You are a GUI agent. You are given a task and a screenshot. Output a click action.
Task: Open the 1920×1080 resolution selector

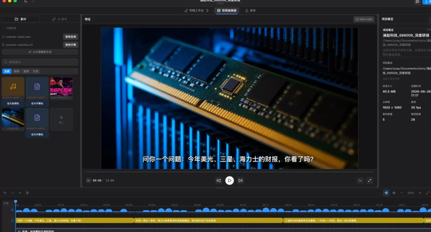[364, 19]
